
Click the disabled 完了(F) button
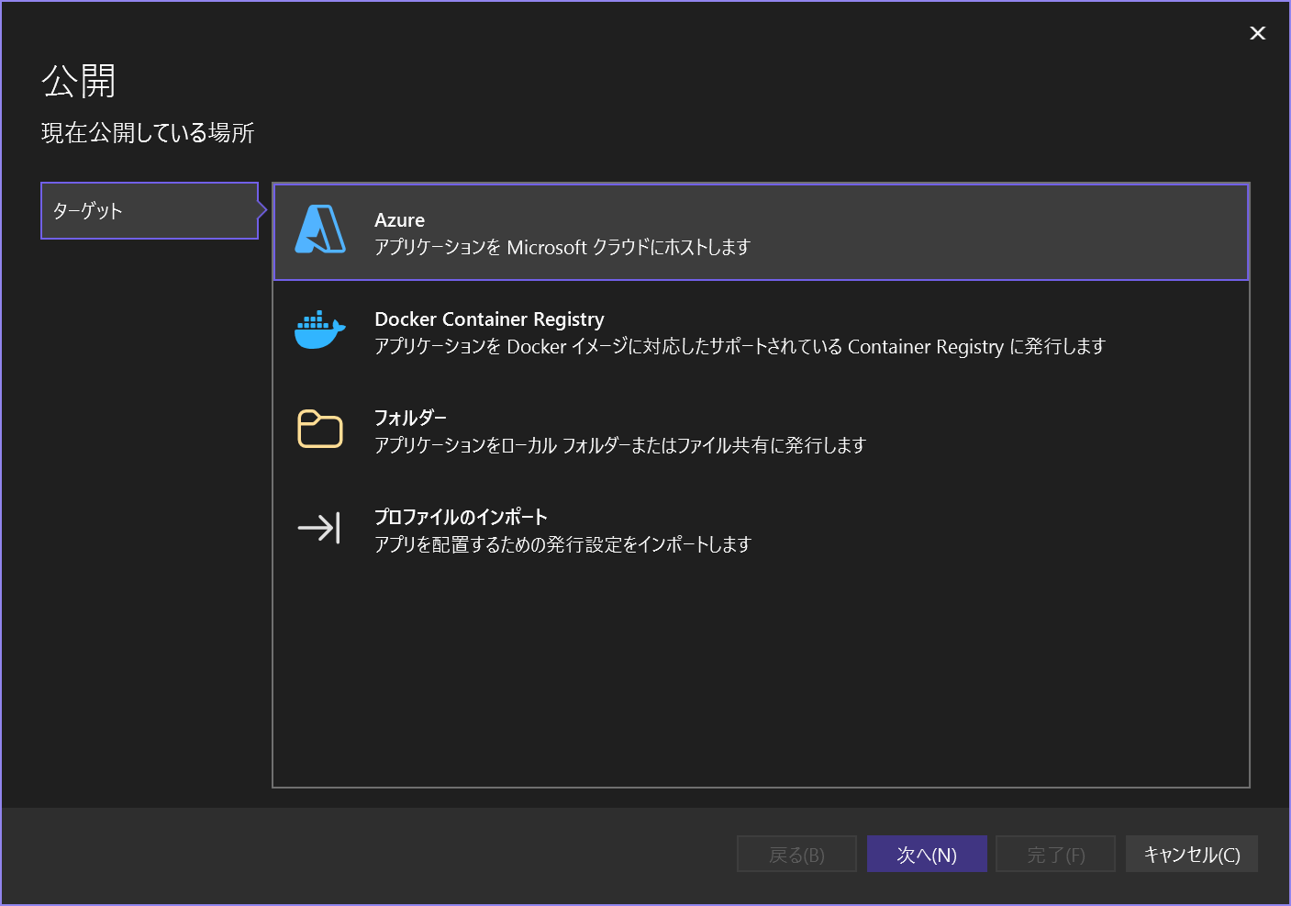click(x=1056, y=855)
